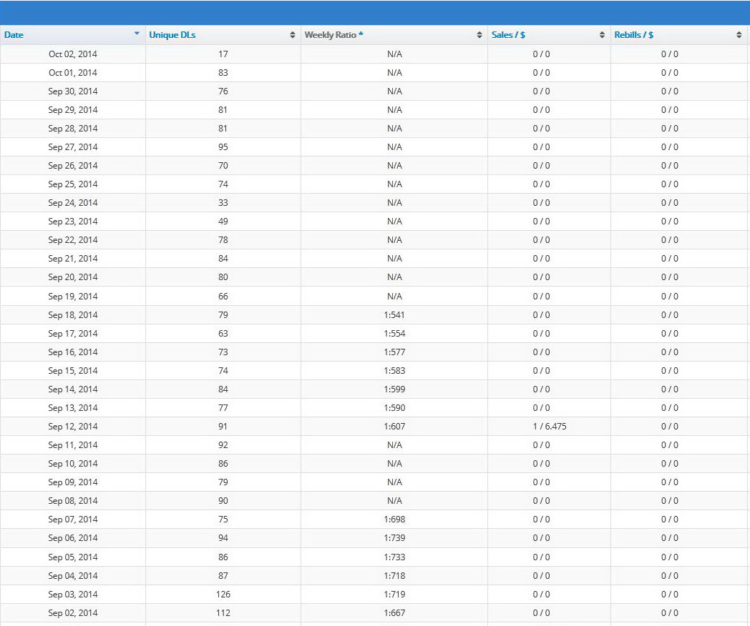Click the 1:607 weekly ratio cell
The height and width of the screenshot is (626, 750).
(x=394, y=427)
